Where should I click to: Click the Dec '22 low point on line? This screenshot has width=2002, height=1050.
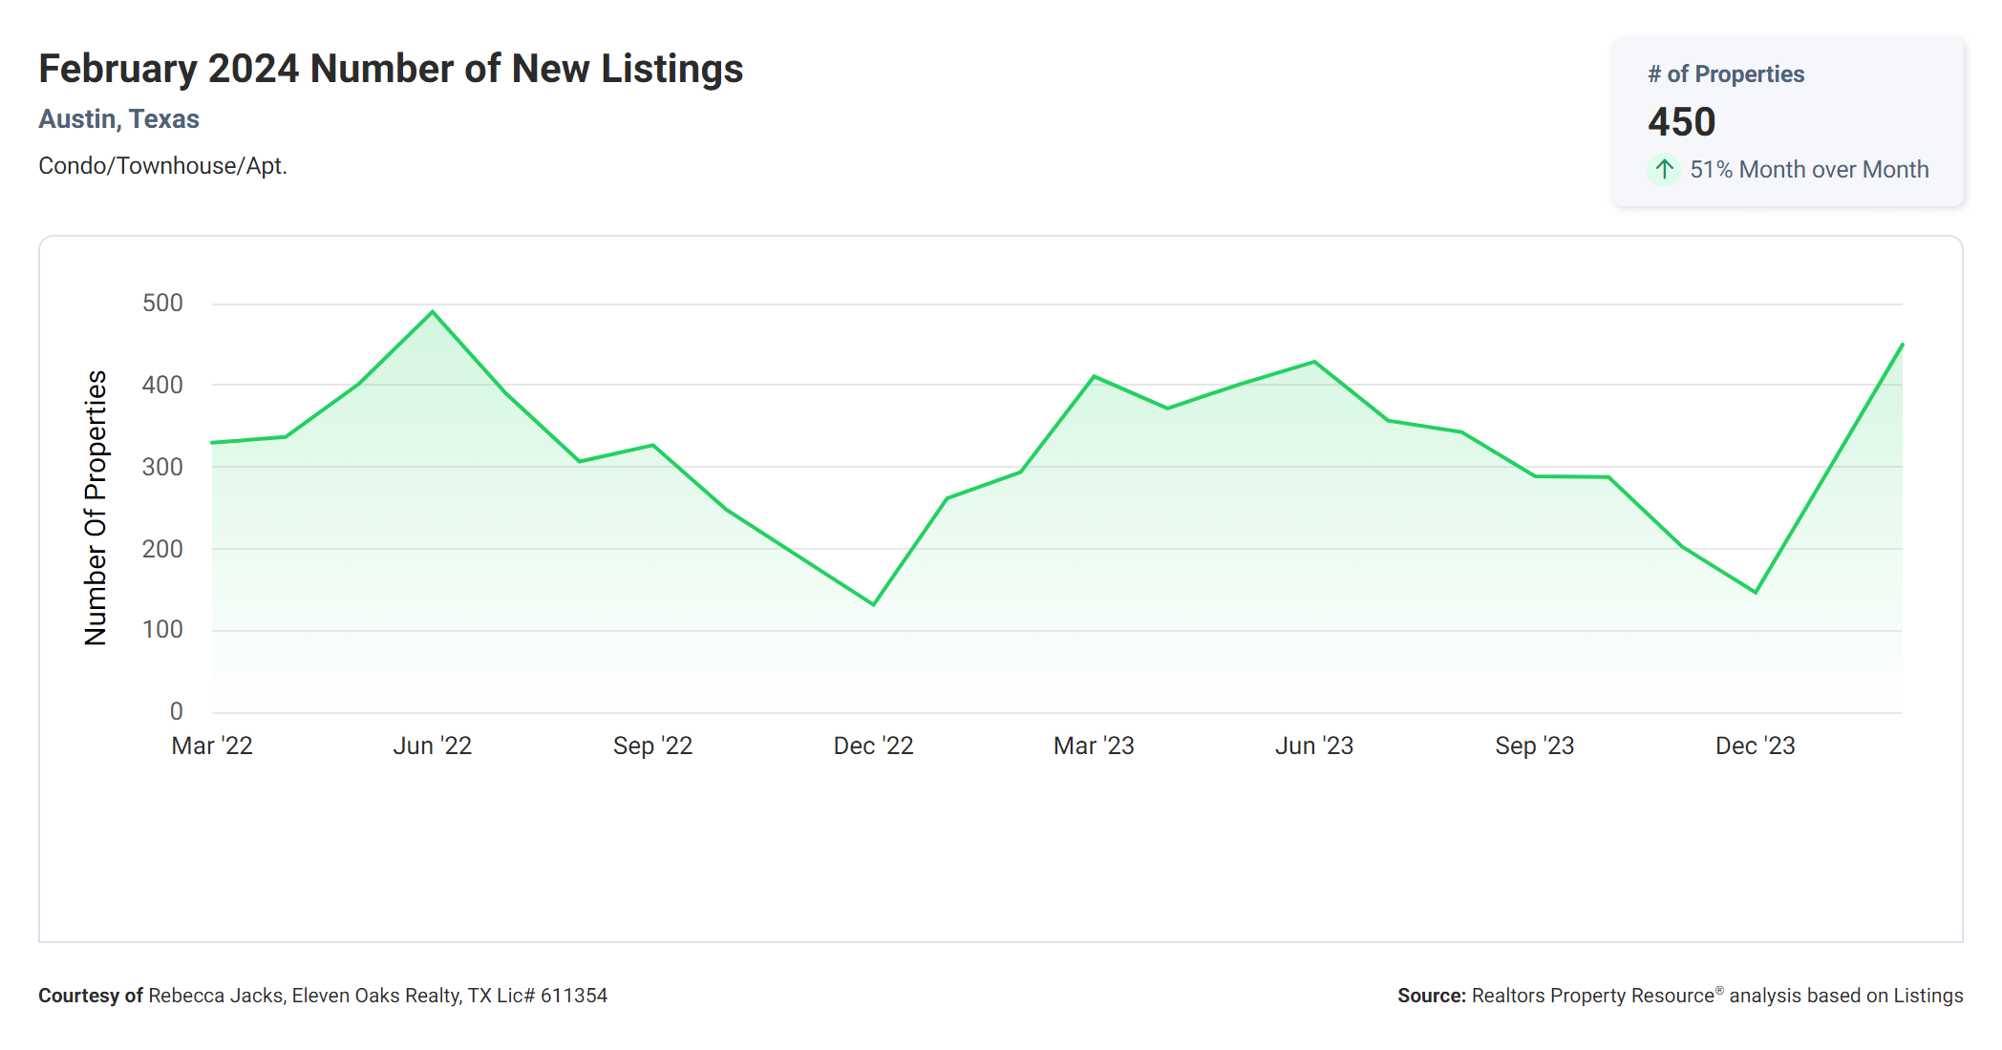(873, 604)
